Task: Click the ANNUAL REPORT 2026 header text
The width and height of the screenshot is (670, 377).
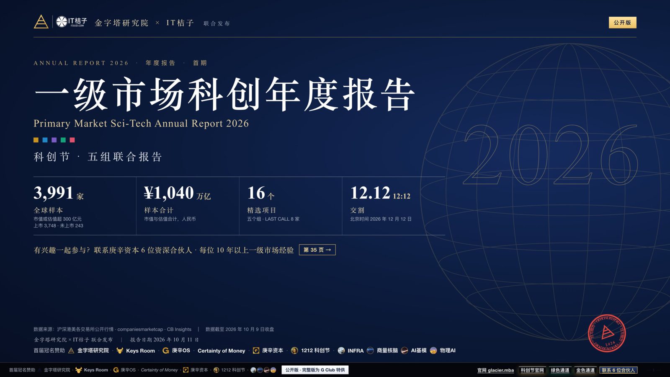Action: (x=81, y=63)
